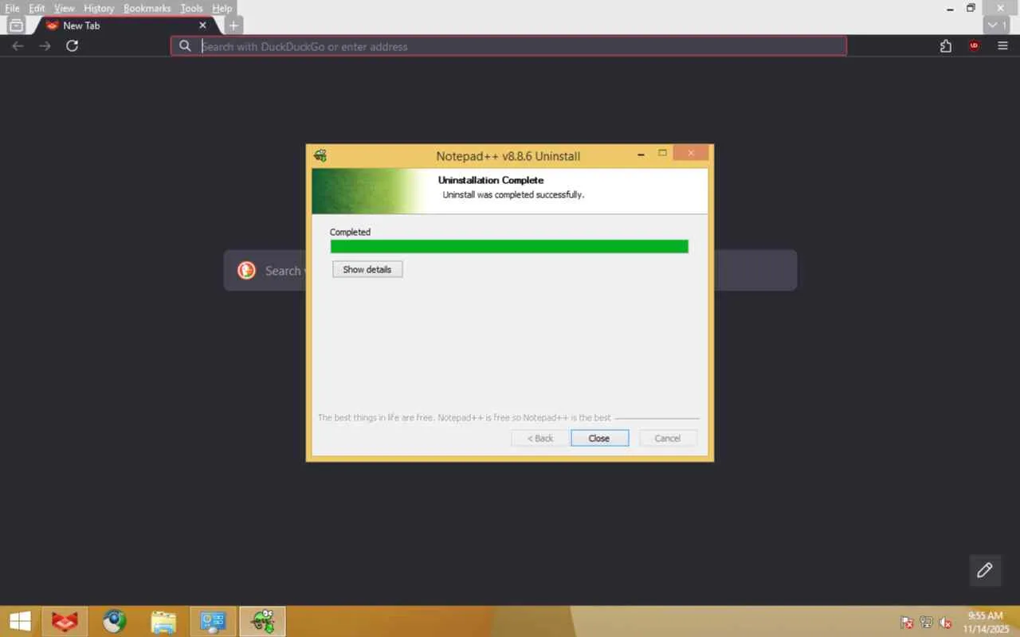Open the Windows Start button
The width and height of the screenshot is (1020, 637).
coord(20,621)
